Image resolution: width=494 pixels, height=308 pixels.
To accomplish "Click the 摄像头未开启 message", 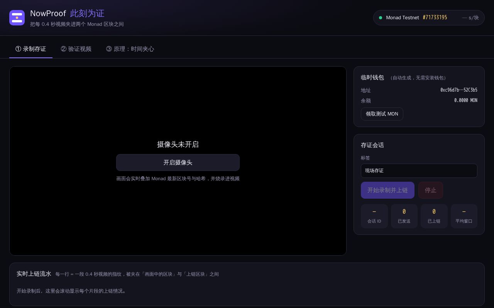I will point(178,144).
